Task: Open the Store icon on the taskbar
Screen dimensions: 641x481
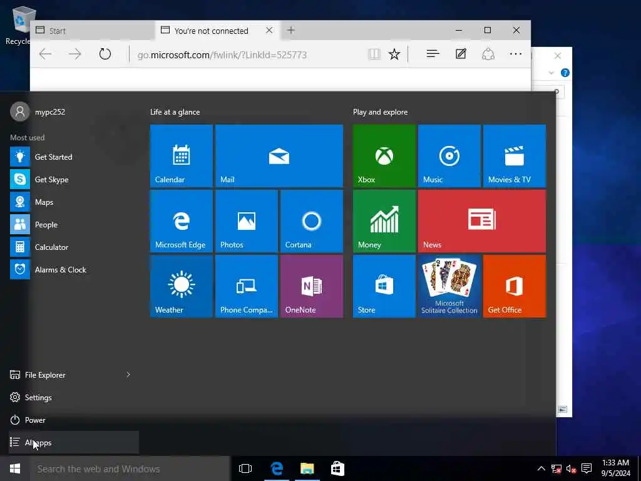Action: (337, 468)
